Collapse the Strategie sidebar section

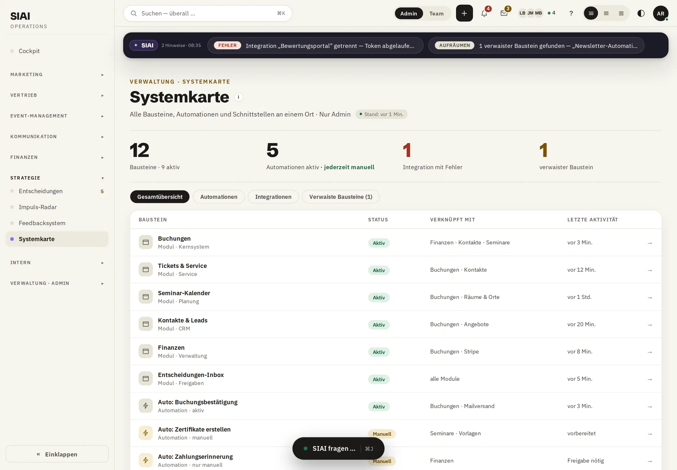[x=57, y=178]
